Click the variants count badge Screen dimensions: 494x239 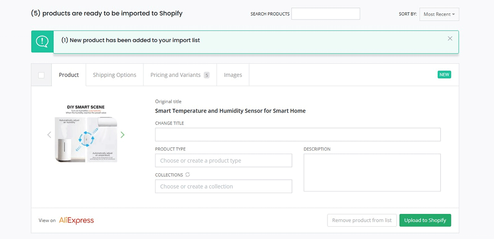206,75
